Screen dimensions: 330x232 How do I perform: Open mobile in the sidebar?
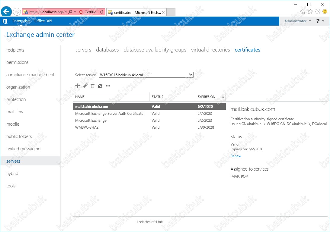pyautogui.click(x=13, y=124)
